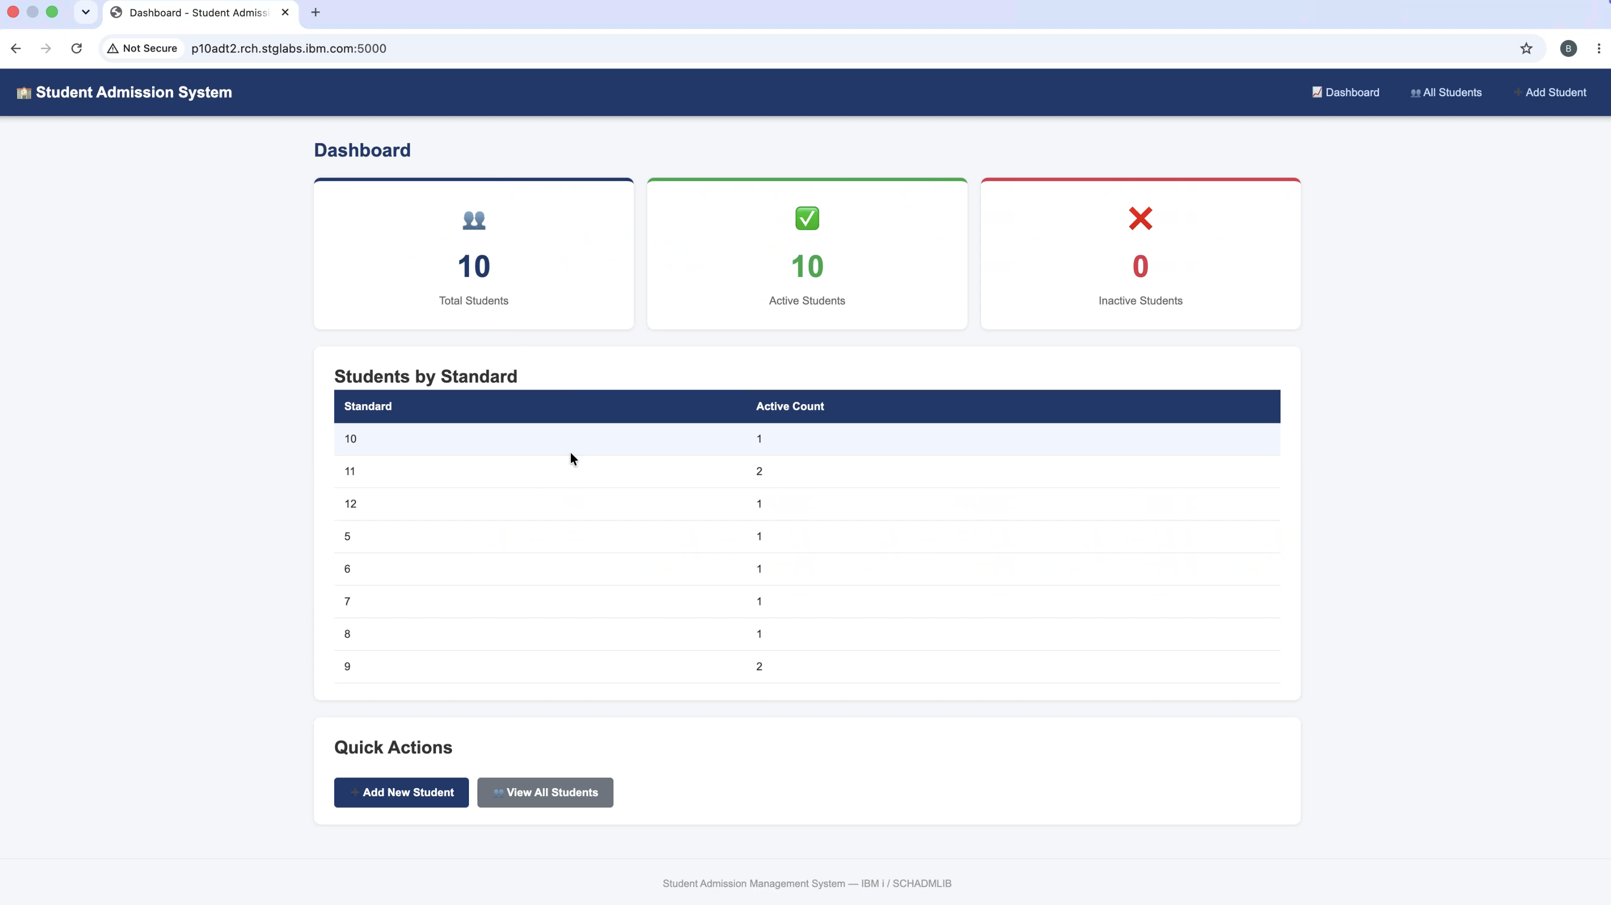Expand the tab search dropdown arrow

pyautogui.click(x=86, y=12)
